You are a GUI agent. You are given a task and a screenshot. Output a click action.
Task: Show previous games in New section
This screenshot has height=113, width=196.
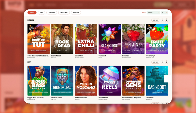tap(162, 62)
